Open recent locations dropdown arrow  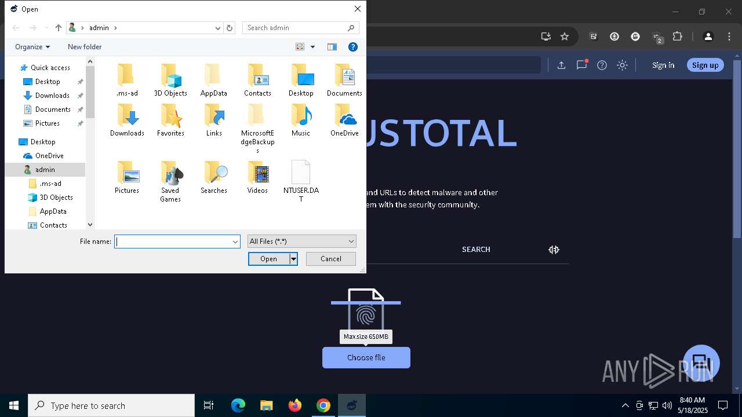click(46, 28)
